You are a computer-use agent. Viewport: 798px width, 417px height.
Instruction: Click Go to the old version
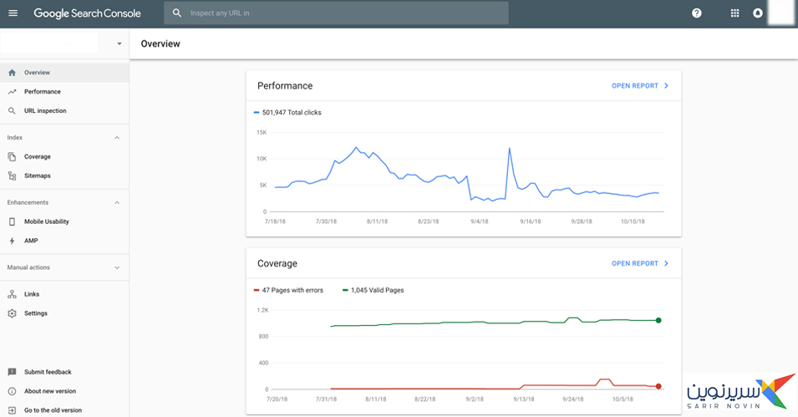coord(53,410)
